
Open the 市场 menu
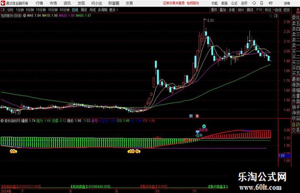[53, 3]
